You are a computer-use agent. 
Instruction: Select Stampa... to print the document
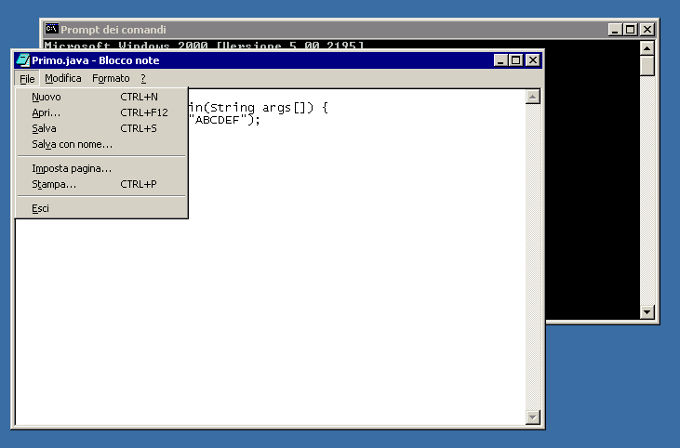pyautogui.click(x=54, y=184)
